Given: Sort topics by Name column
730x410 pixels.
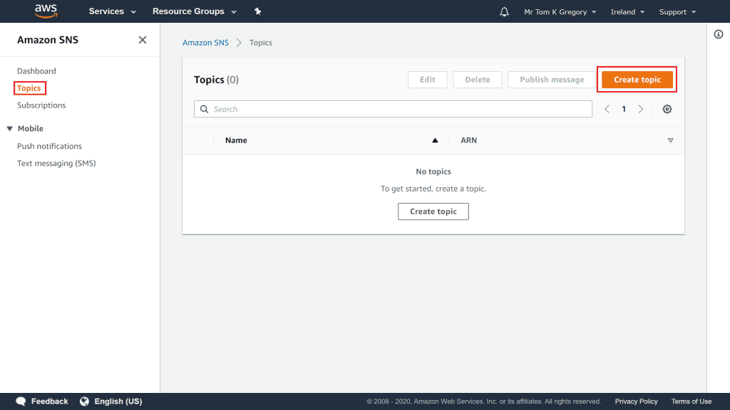Looking at the screenshot, I should [x=236, y=140].
